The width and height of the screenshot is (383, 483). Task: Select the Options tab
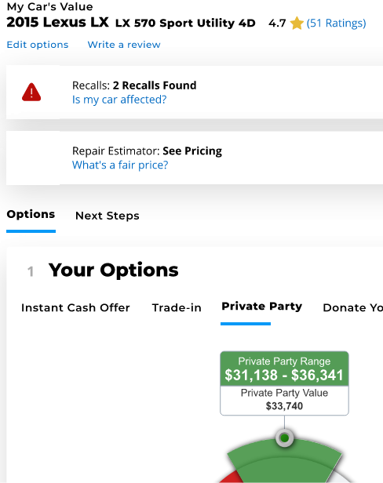[x=31, y=214]
